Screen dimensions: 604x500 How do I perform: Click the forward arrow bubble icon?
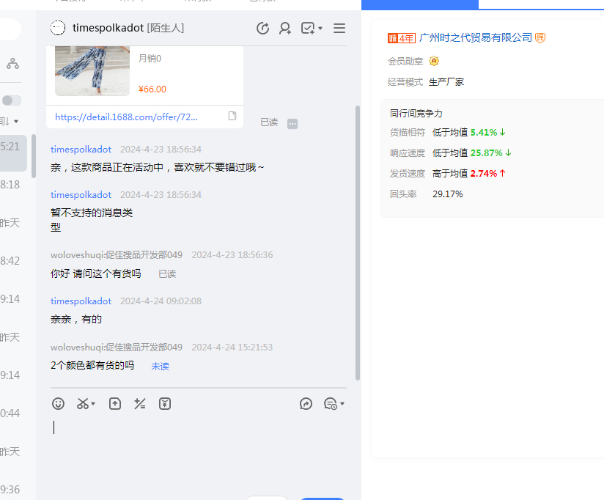[306, 403]
